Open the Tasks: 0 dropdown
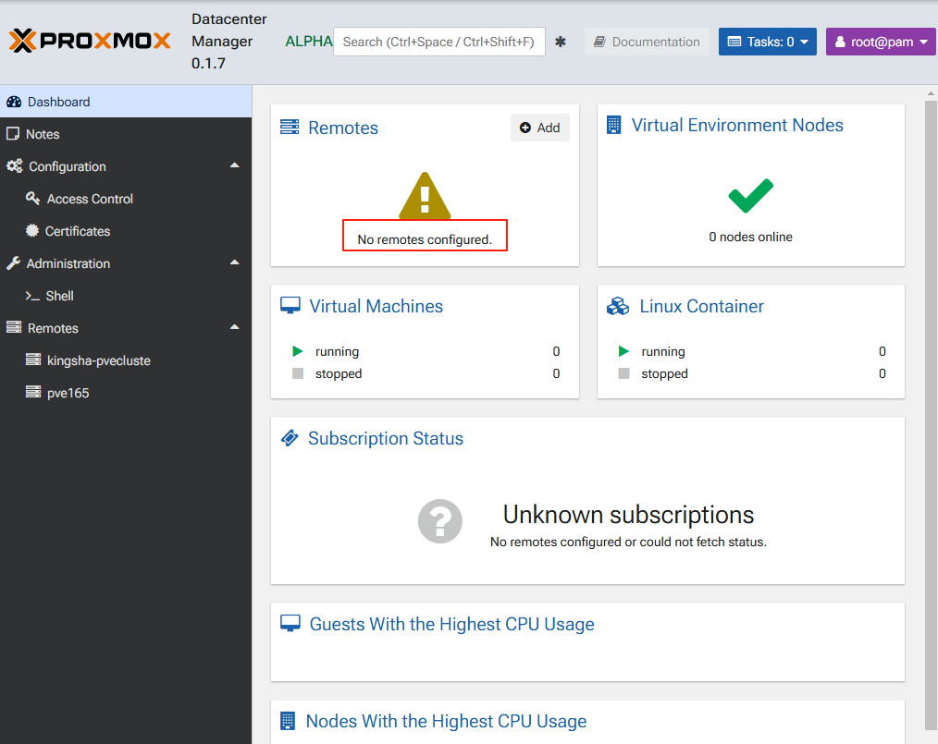 tap(768, 42)
